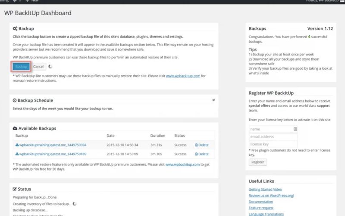Delete the backup dated 2015-12-10 14:53:09

pos(201,154)
